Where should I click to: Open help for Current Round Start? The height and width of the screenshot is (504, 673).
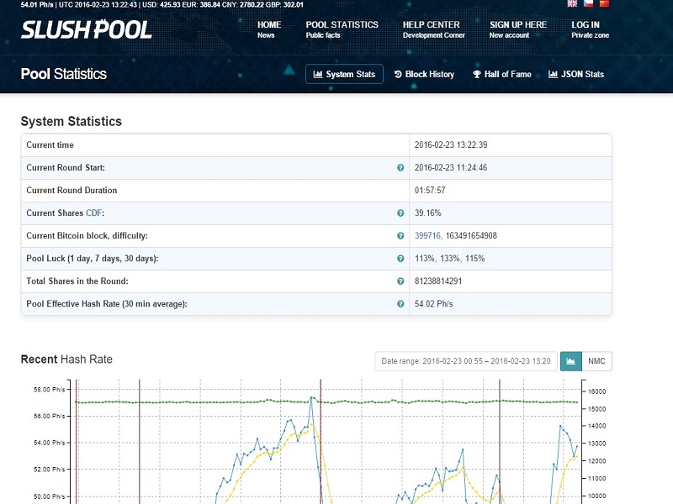click(x=400, y=167)
